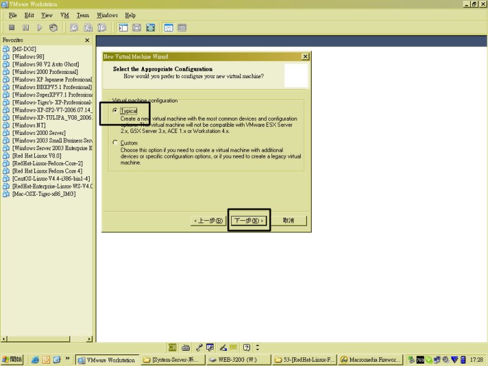Open the Edit menu

pyautogui.click(x=29, y=15)
